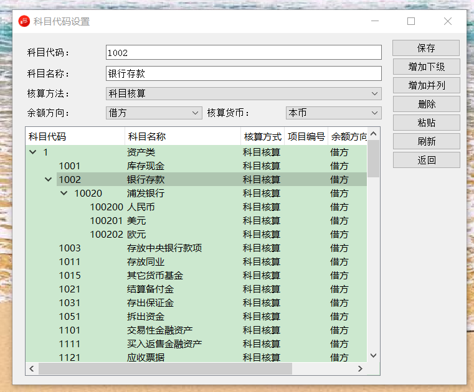The width and height of the screenshot is (474, 392).
Task: Click the 刷新 button
Action: [x=426, y=141]
